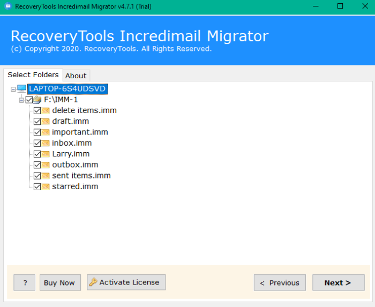Select the sent items.imm label
This screenshot has height=307, width=375.
[x=81, y=176]
